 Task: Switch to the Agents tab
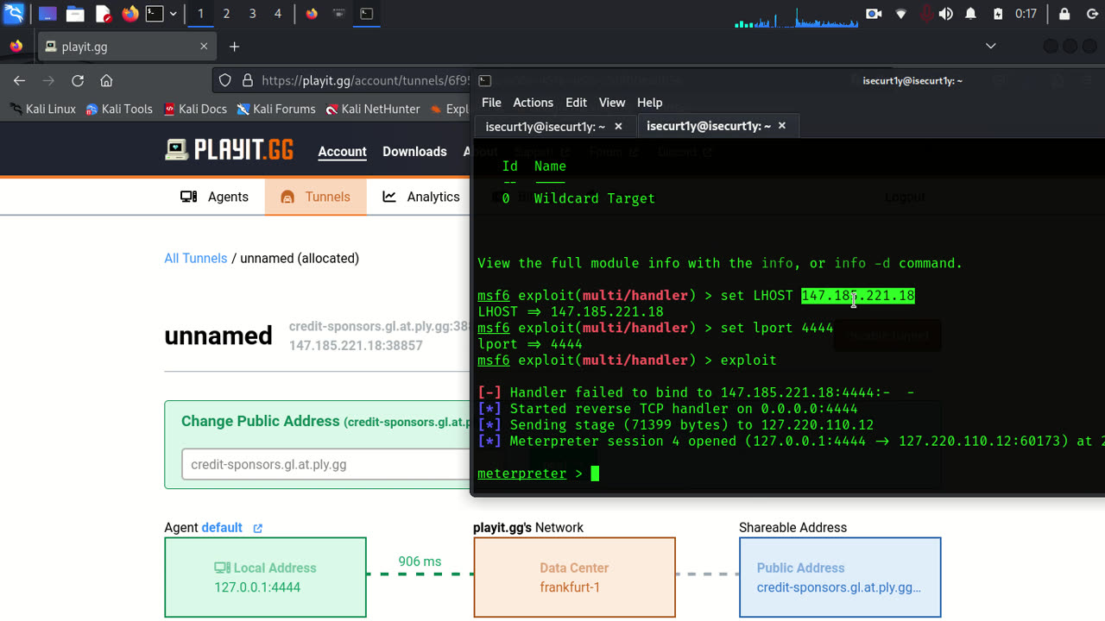214,197
